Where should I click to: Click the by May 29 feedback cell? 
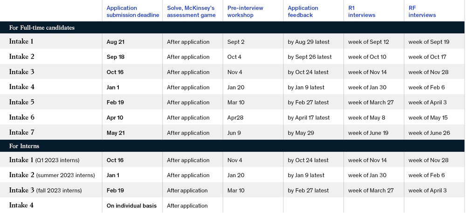tap(301, 133)
